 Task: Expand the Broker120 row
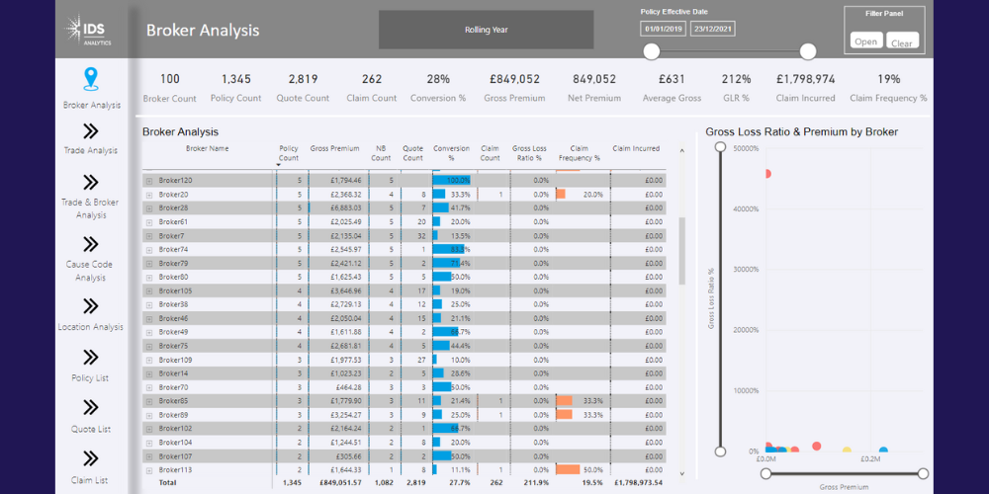point(149,181)
